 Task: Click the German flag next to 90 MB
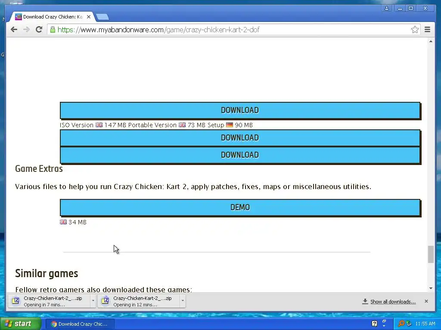(x=230, y=125)
